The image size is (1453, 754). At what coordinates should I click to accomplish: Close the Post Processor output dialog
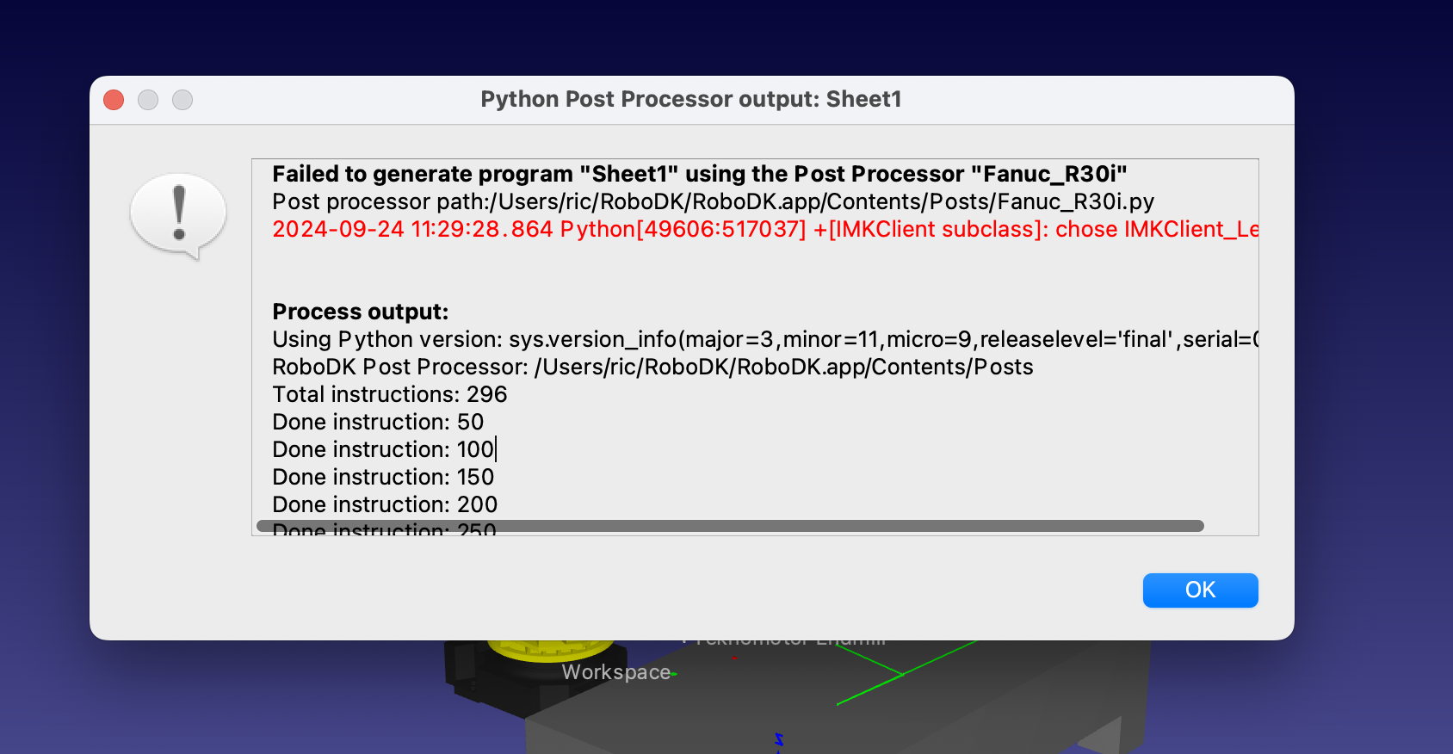pos(114,100)
